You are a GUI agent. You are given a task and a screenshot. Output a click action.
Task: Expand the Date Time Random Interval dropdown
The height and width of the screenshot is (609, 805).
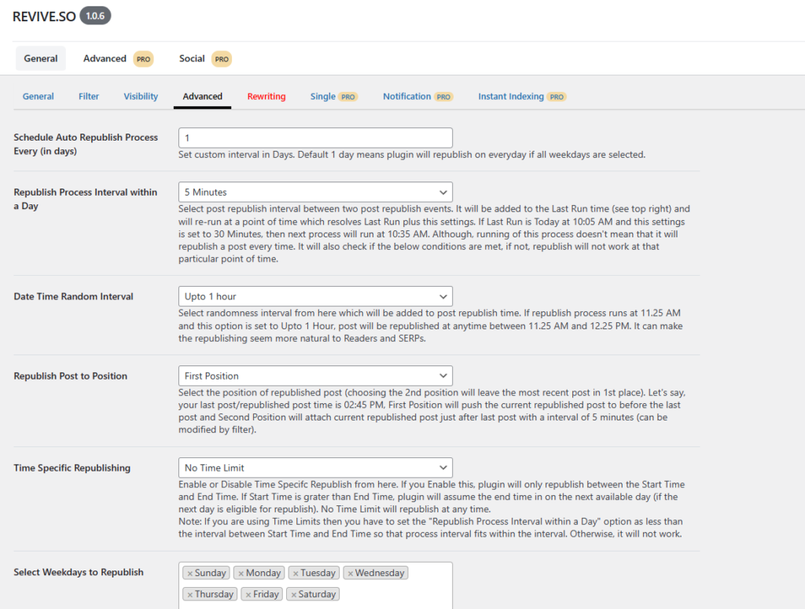[315, 296]
